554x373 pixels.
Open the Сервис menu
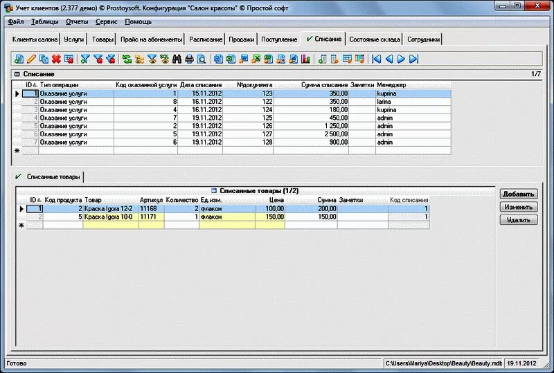pyautogui.click(x=107, y=21)
